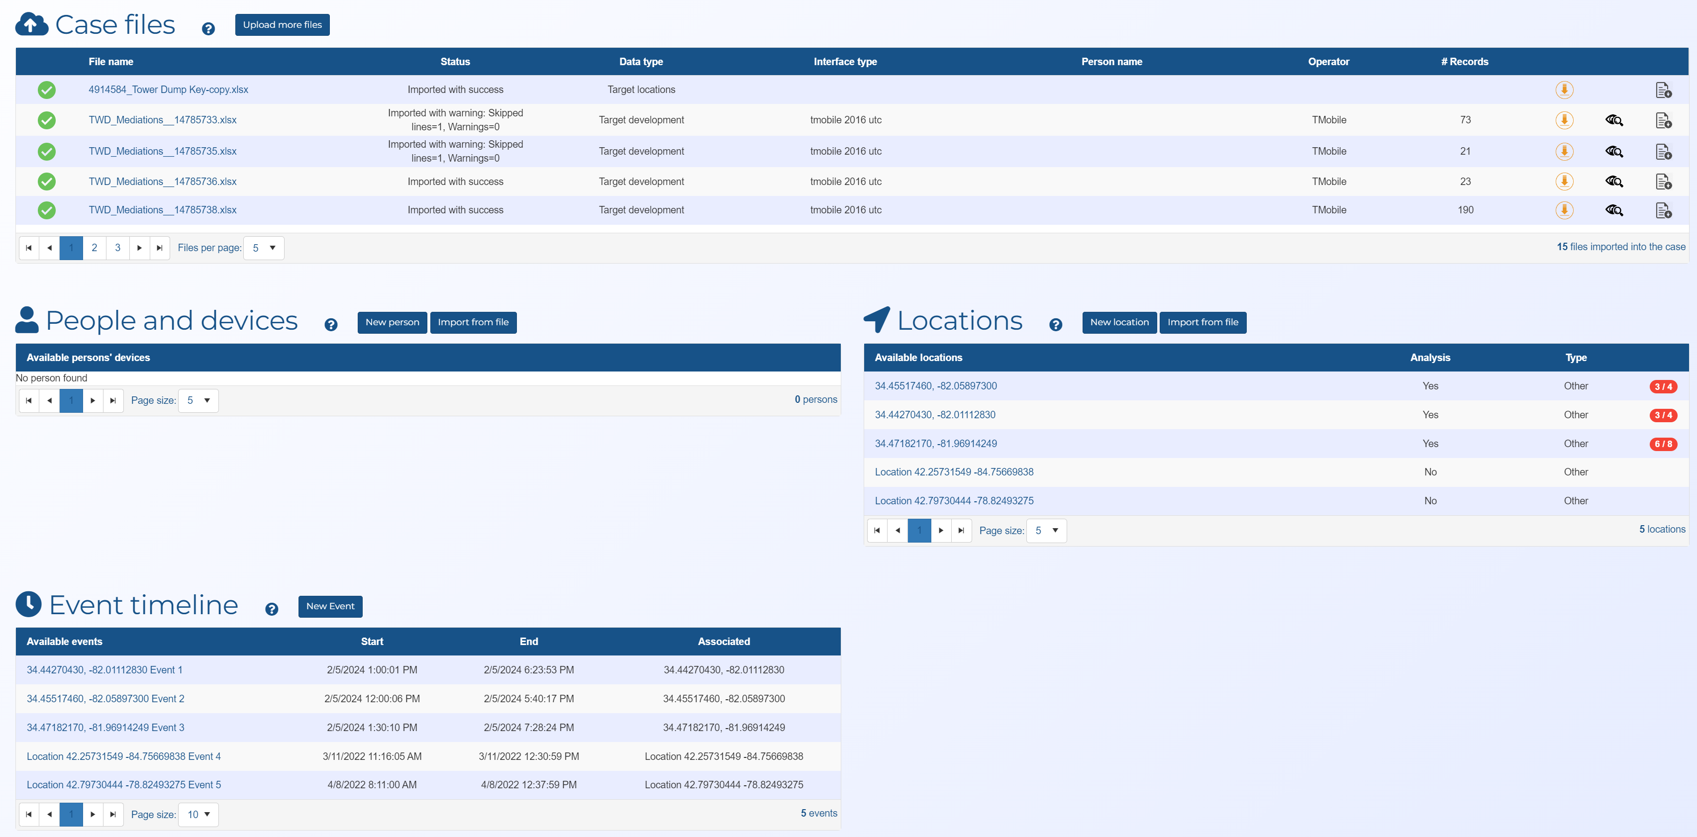The width and height of the screenshot is (1697, 837).
Task: Open Locations page size dropdown
Action: pyautogui.click(x=1046, y=531)
